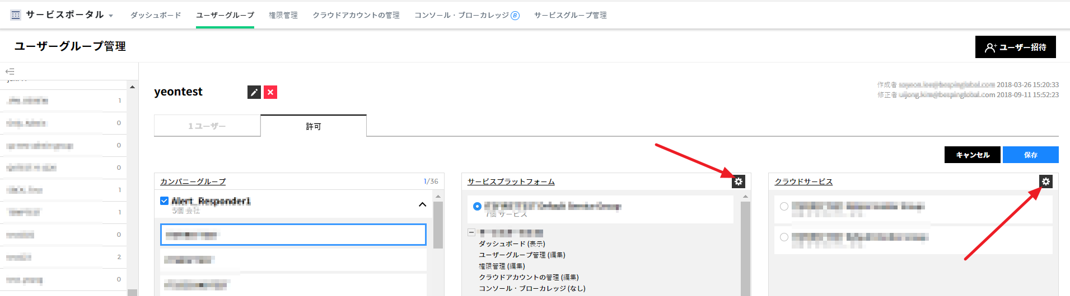This screenshot has width=1070, height=296.
Task: Select the first service platform radio button
Action: tap(477, 206)
